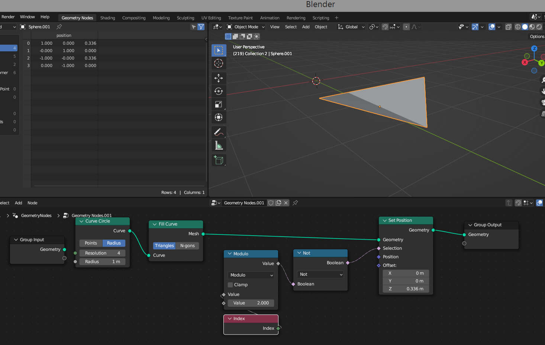The width and height of the screenshot is (545, 345).
Task: Select Points mode in Curve Circle node
Action: click(x=91, y=243)
